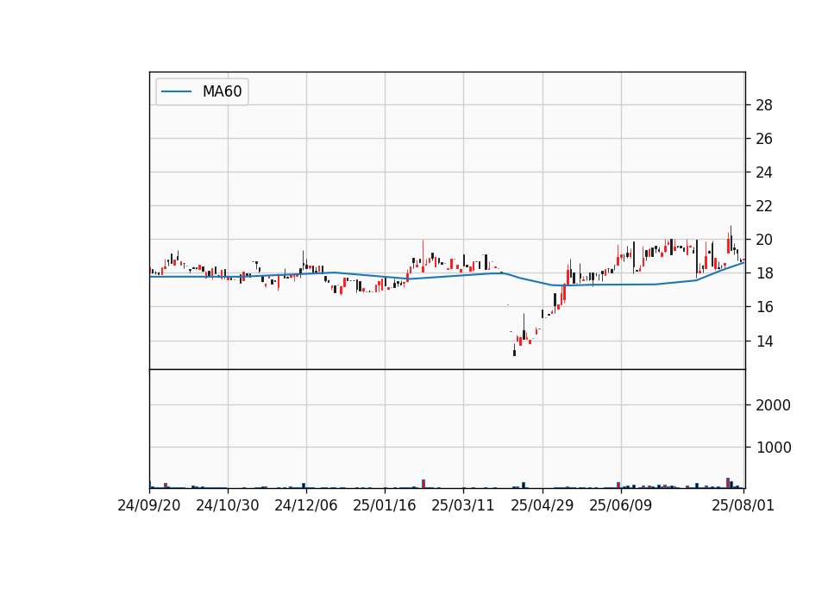
Task: Click the 24/10/30 date label
Action: point(228,506)
